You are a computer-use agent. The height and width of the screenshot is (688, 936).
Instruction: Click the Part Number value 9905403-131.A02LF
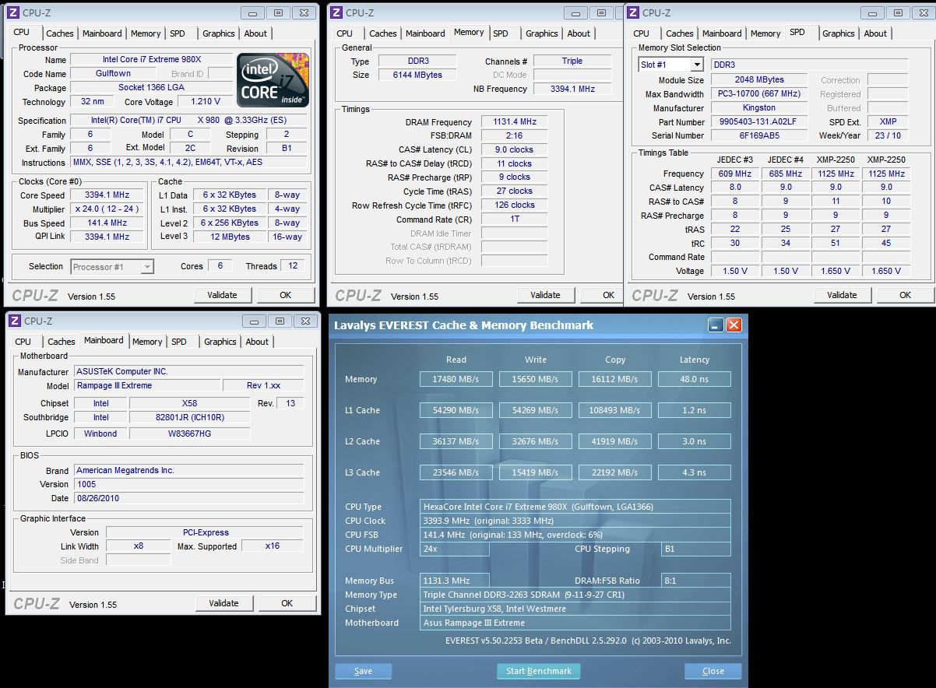pos(759,122)
